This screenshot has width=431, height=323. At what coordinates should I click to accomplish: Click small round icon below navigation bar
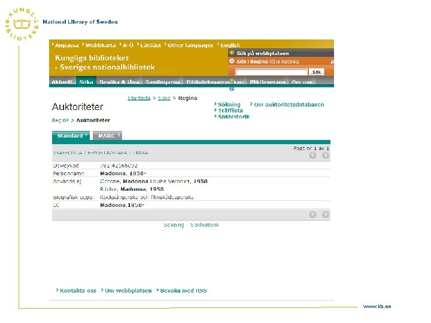coord(232,89)
